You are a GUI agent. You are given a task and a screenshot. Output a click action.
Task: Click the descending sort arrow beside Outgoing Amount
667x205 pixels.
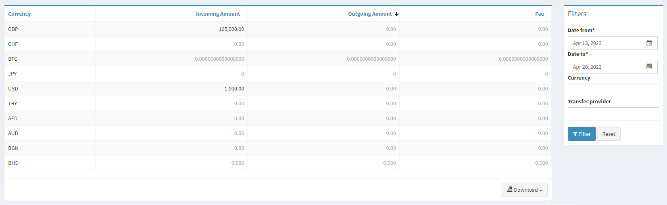[397, 14]
